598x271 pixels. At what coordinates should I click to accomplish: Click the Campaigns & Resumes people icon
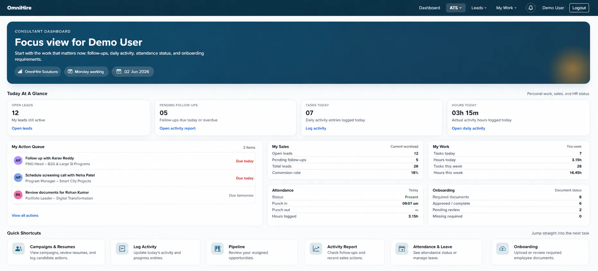18,249
